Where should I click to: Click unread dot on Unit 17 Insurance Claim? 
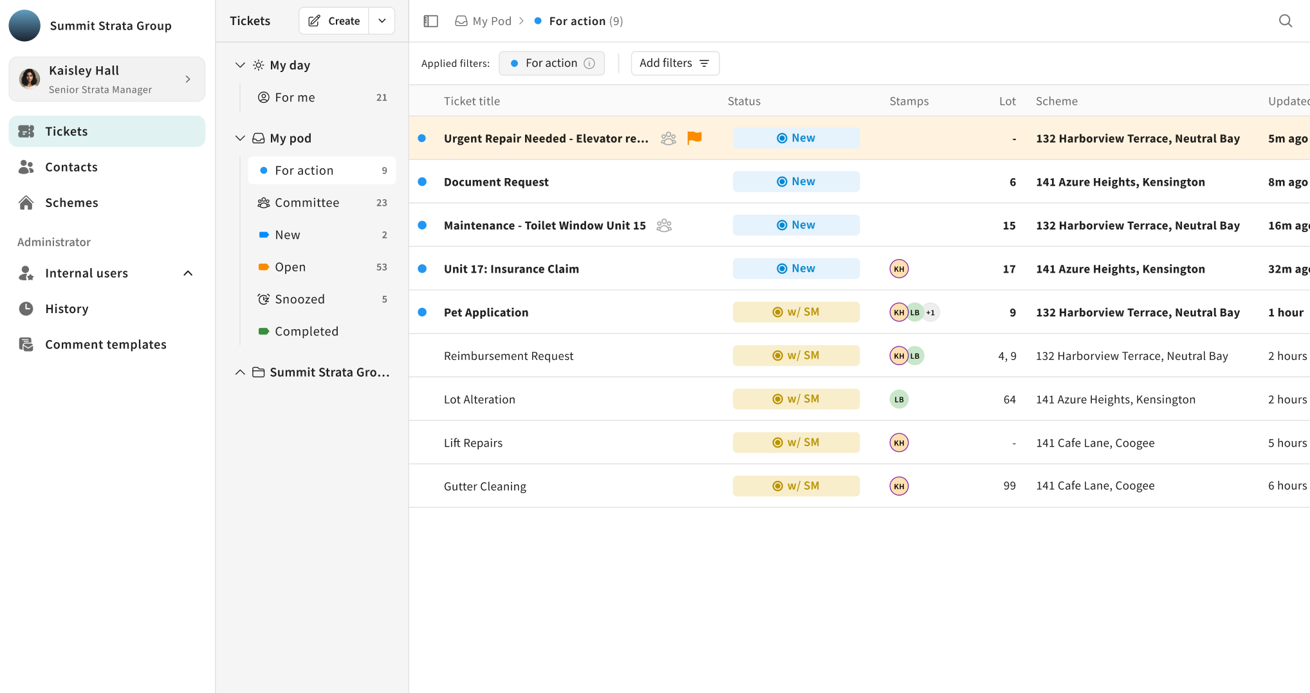pyautogui.click(x=422, y=269)
